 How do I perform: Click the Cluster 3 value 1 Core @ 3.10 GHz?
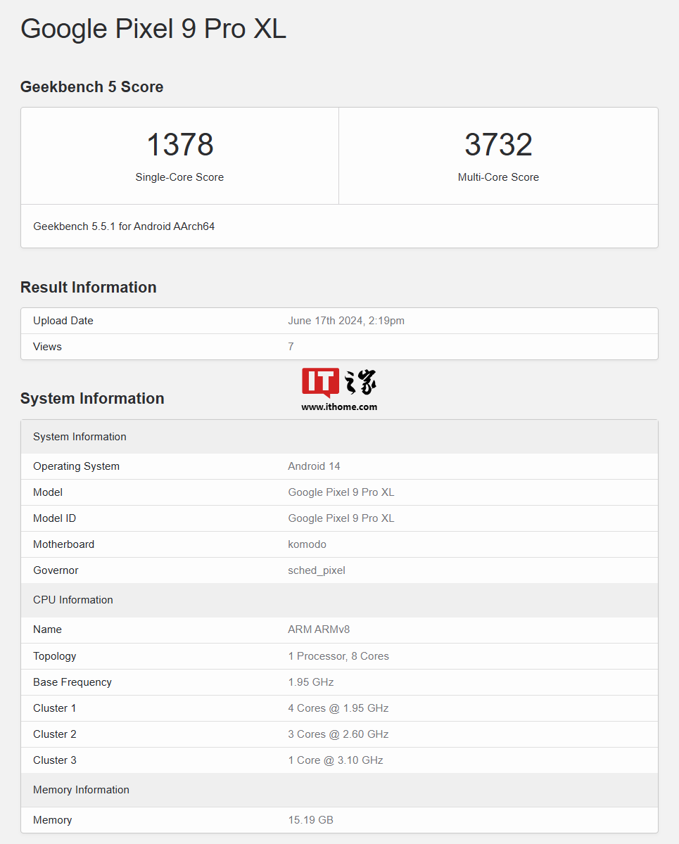pyautogui.click(x=335, y=760)
